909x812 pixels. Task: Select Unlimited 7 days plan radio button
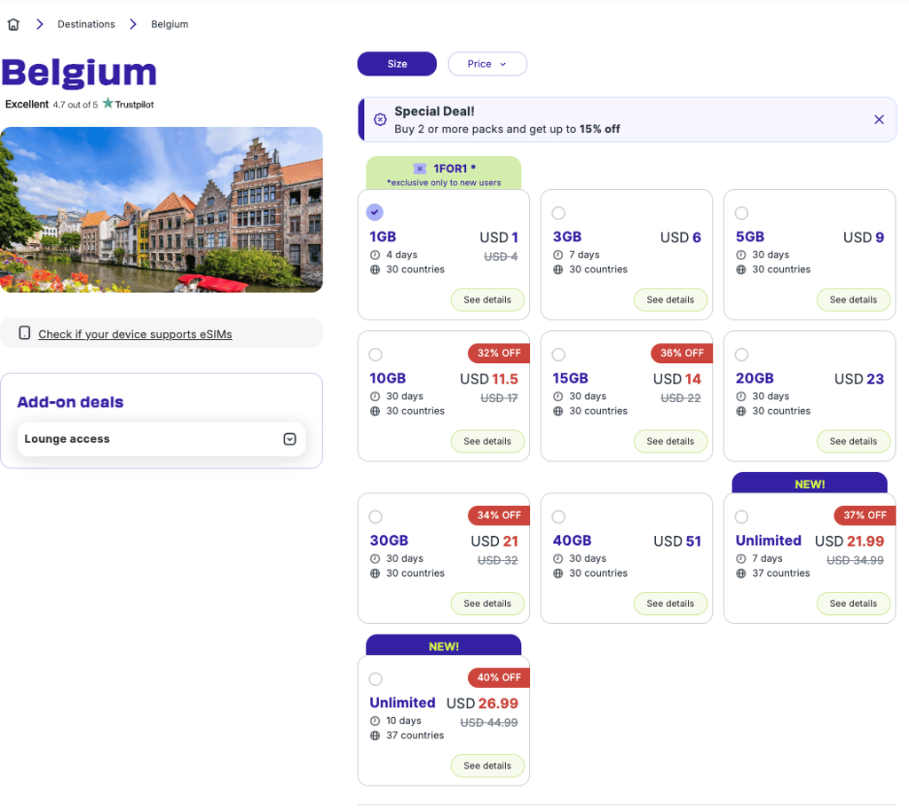click(741, 516)
